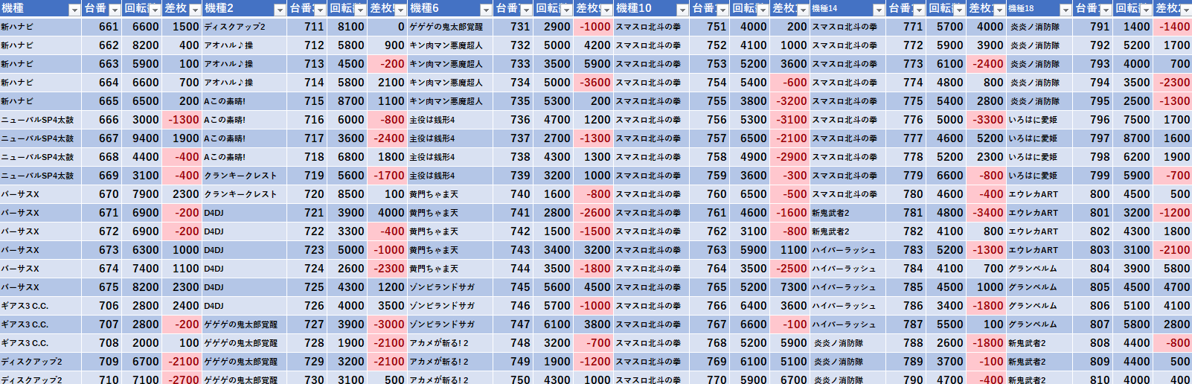Select the ギアス3 C.C. cell for machine 706

(41, 306)
